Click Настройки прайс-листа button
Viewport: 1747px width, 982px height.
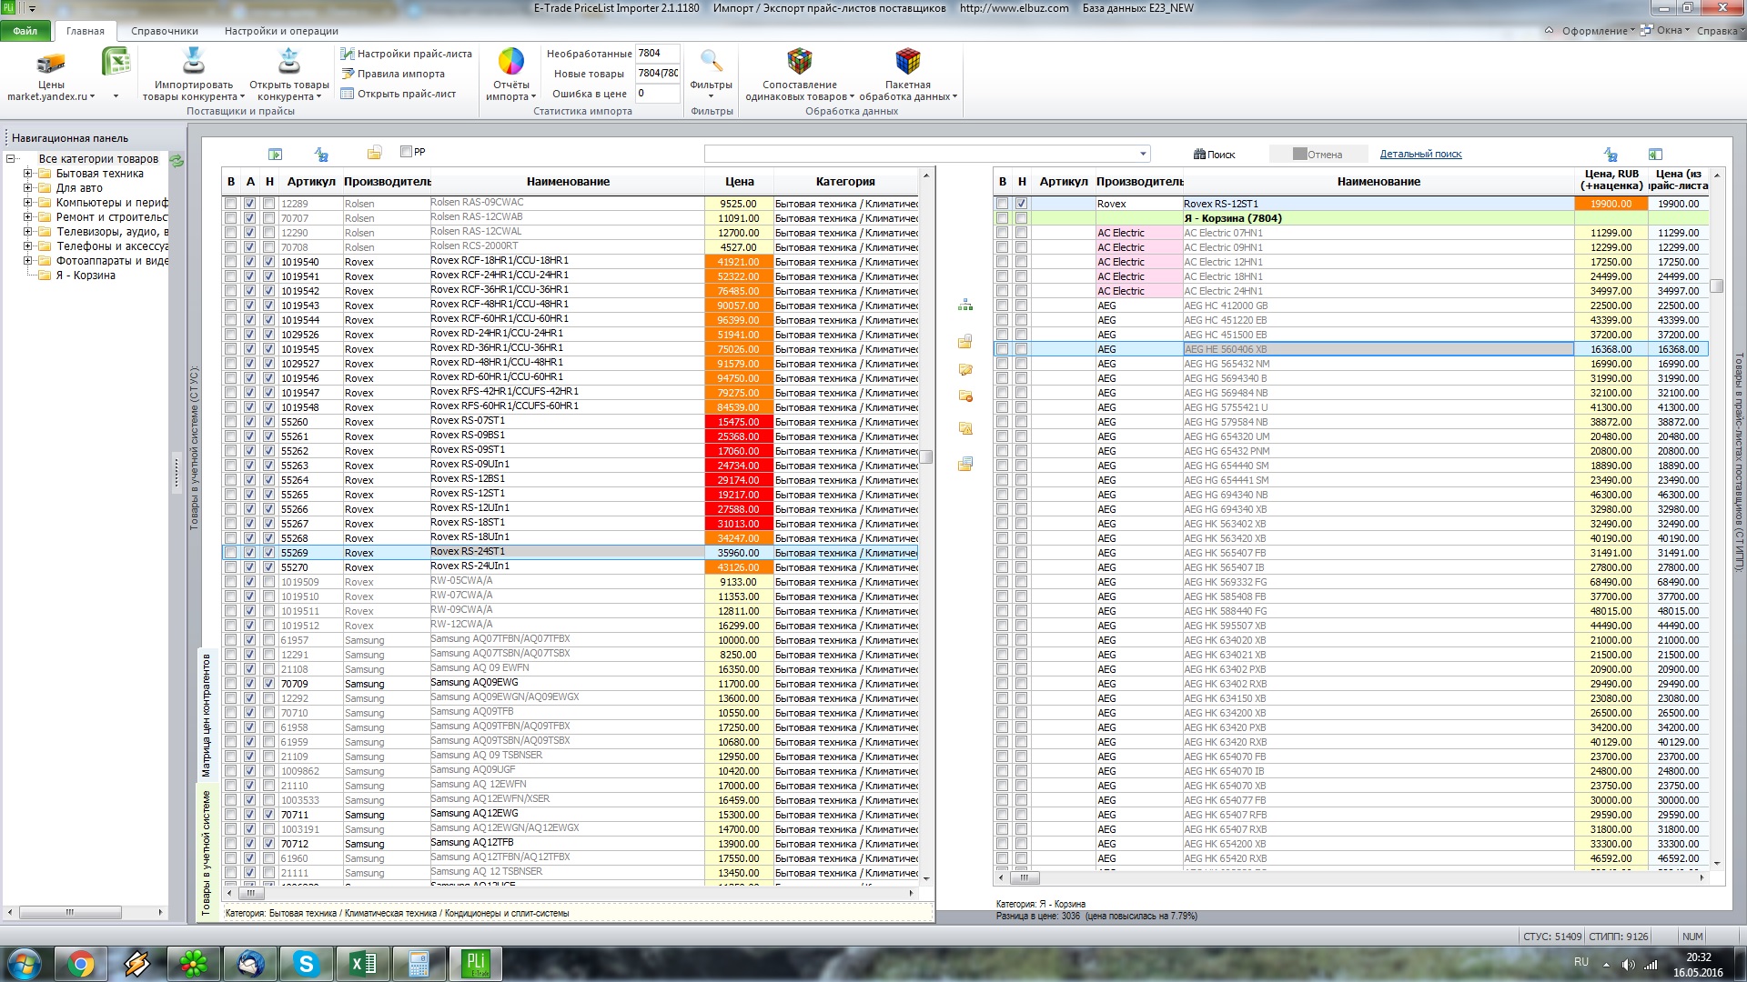pyautogui.click(x=406, y=54)
